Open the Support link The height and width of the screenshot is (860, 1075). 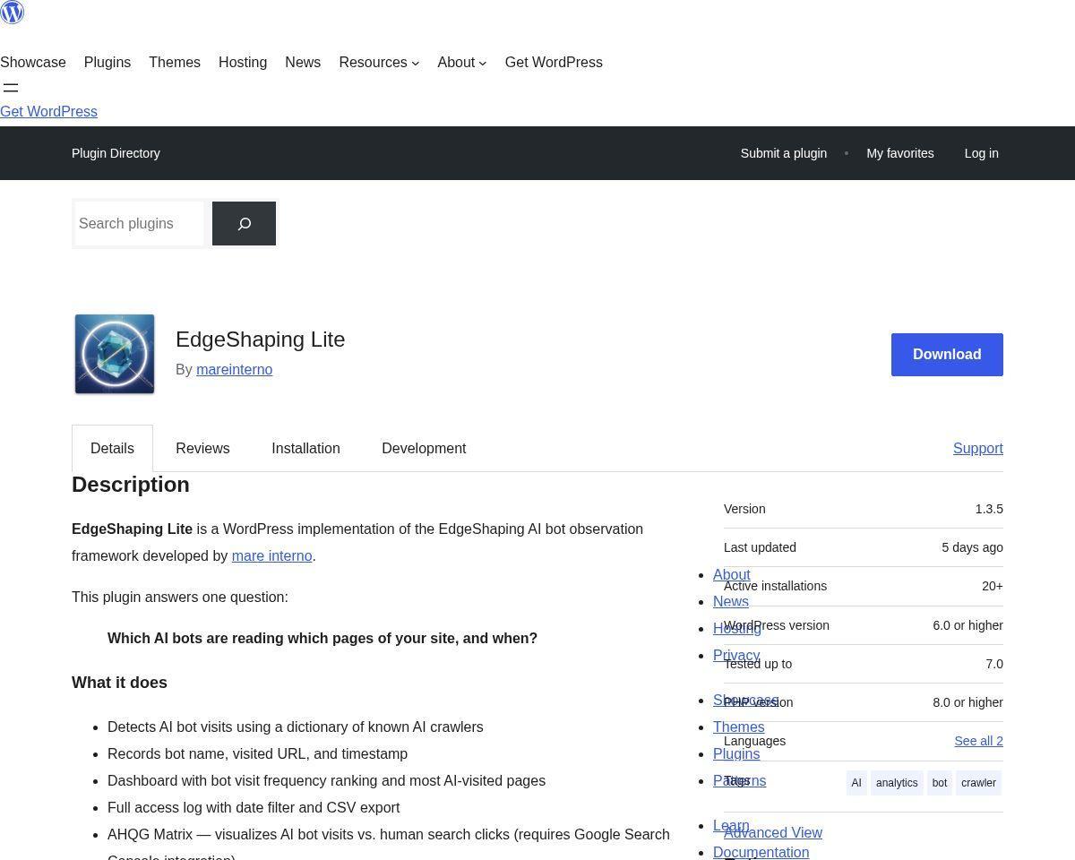tap(978, 449)
